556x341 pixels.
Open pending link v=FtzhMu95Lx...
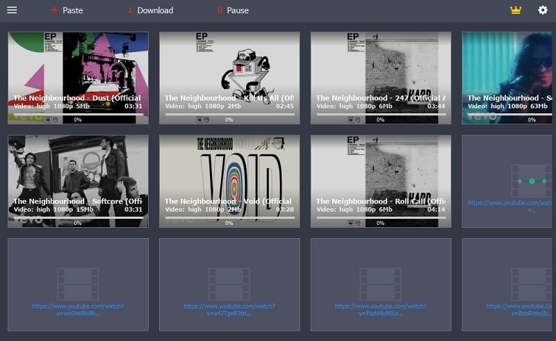[x=381, y=310]
